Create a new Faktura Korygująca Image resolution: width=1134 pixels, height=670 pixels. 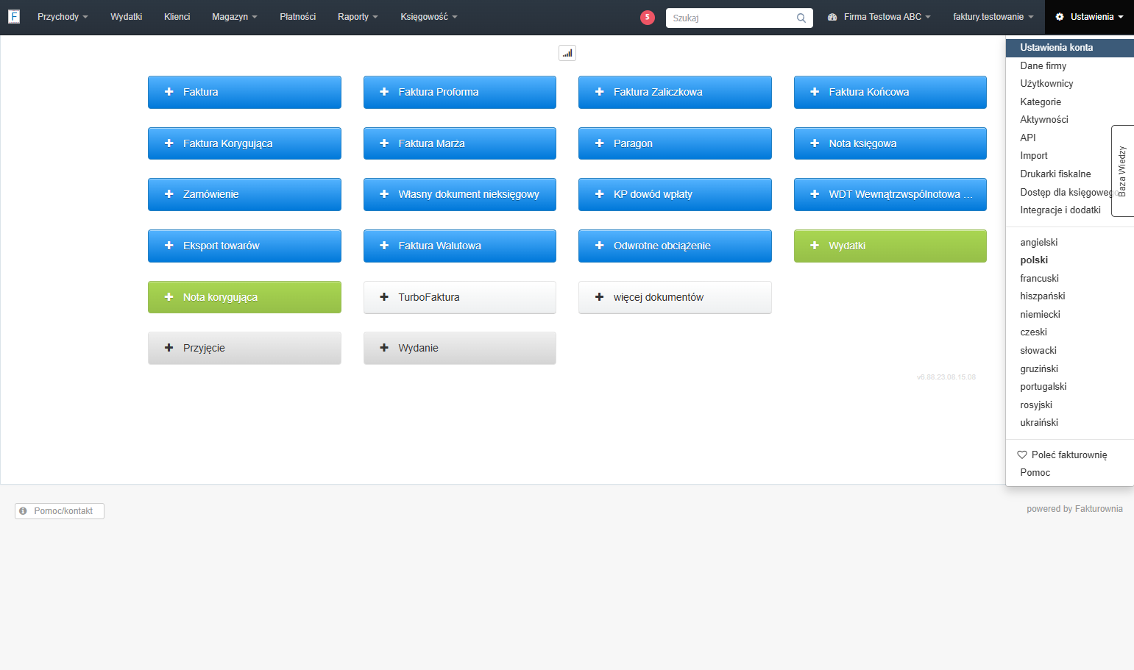(x=244, y=143)
